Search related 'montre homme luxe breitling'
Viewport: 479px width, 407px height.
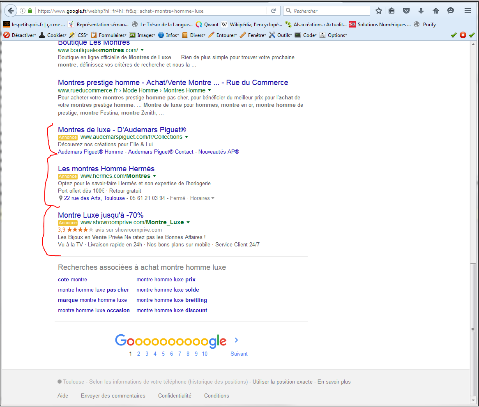pos(172,300)
